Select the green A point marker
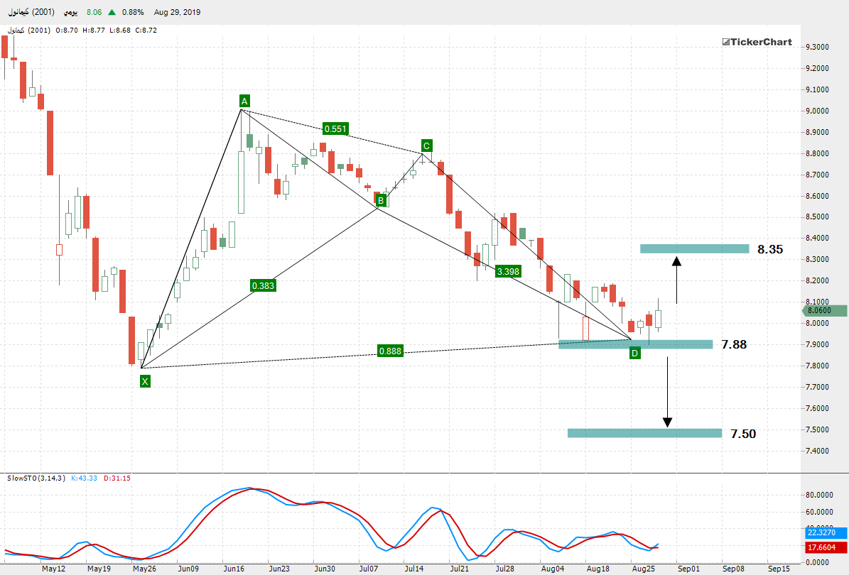This screenshot has width=849, height=575. (244, 102)
